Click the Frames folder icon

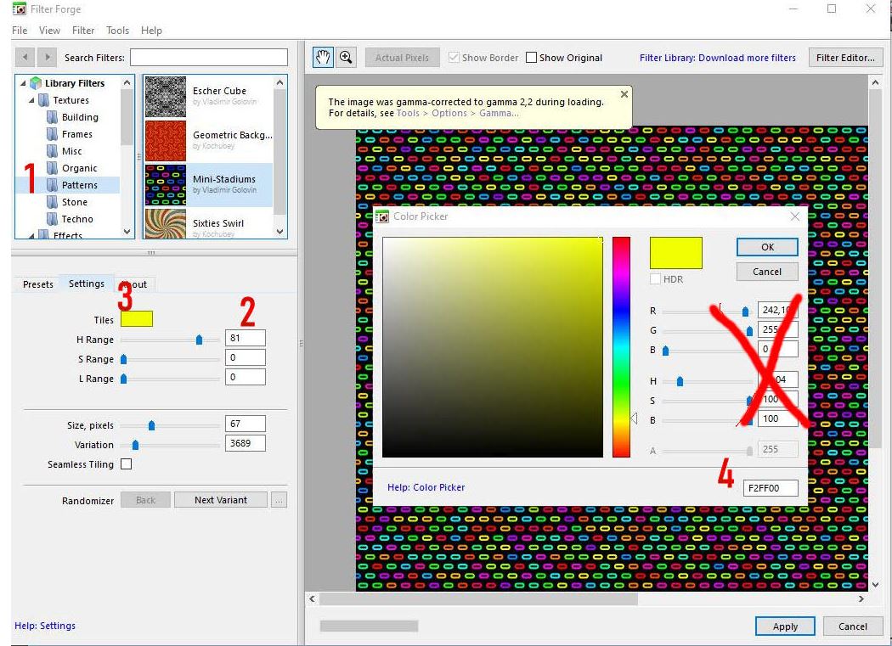(x=52, y=134)
